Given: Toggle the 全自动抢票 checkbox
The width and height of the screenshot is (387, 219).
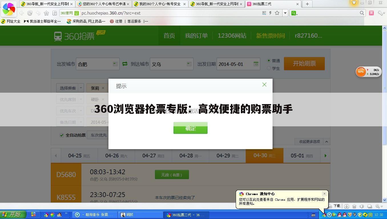Looking at the screenshot, I should coord(62,135).
